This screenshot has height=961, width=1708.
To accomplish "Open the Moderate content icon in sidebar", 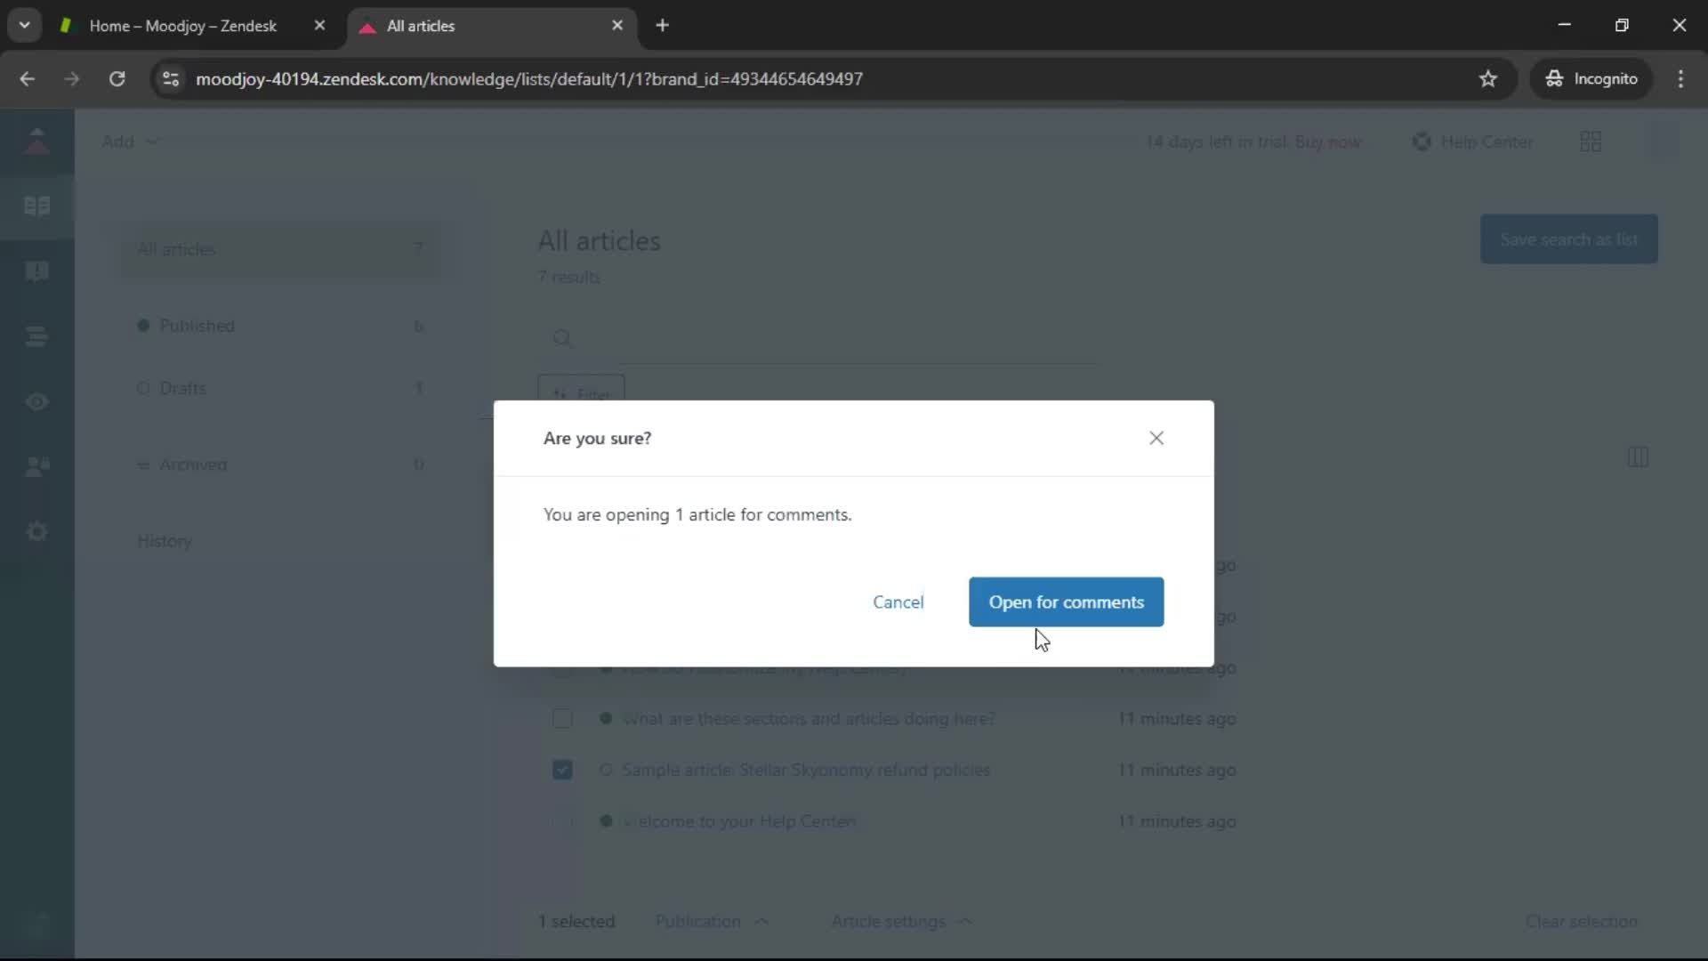I will (x=36, y=271).
